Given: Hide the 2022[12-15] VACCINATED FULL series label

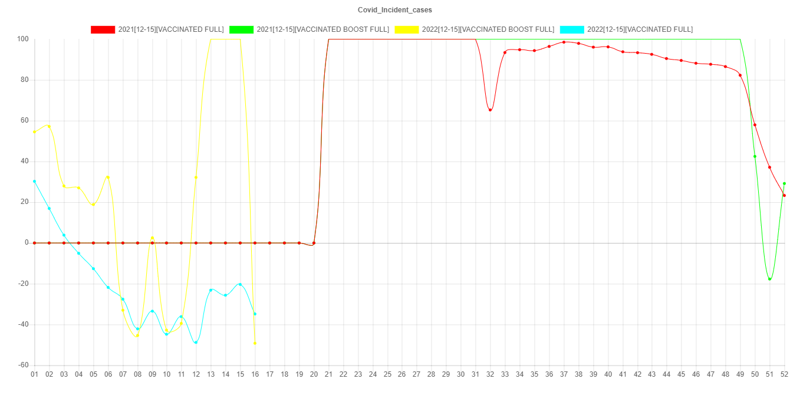Looking at the screenshot, I should pyautogui.click(x=640, y=29).
